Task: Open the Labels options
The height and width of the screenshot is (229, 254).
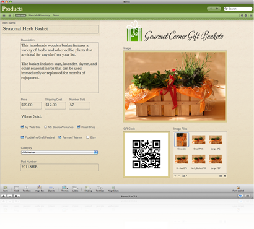Action: pos(76,188)
